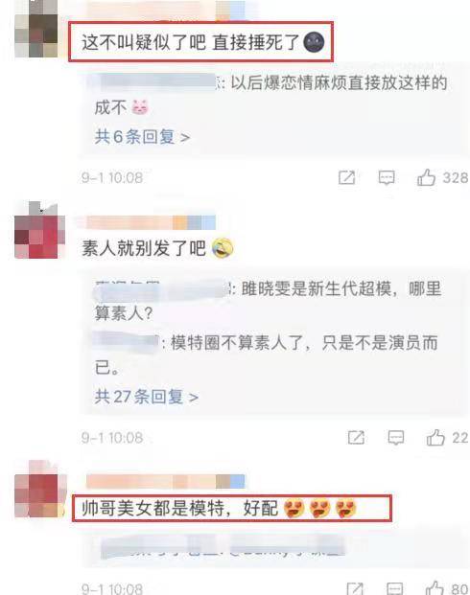The image size is (470, 595).
Task: Like the comment with 328 likes
Action: tap(426, 177)
